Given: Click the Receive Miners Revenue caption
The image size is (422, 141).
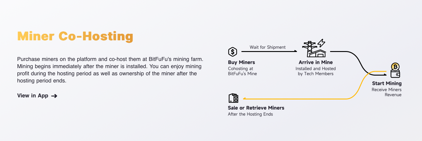Looking at the screenshot, I should coord(387,92).
